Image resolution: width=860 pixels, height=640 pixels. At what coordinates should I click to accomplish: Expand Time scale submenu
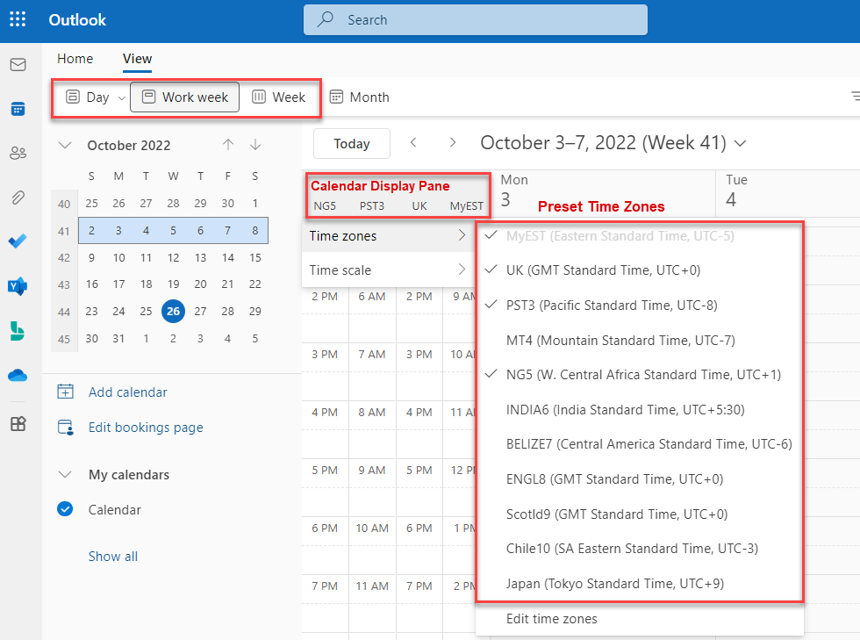click(x=388, y=270)
